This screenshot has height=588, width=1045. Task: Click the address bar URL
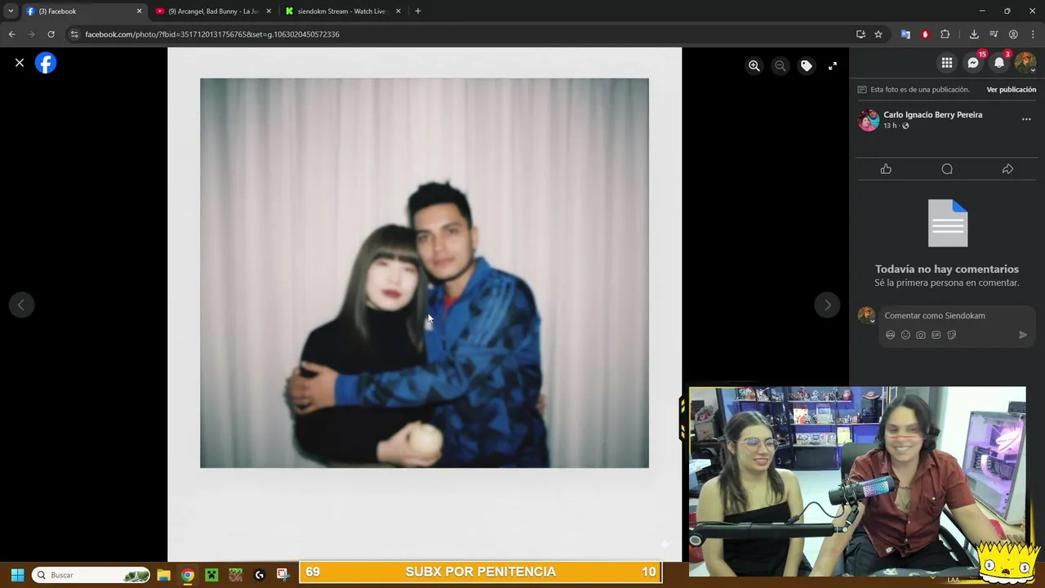point(212,34)
